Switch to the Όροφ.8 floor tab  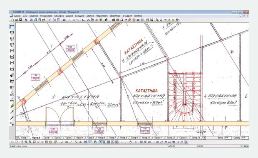click(x=124, y=138)
